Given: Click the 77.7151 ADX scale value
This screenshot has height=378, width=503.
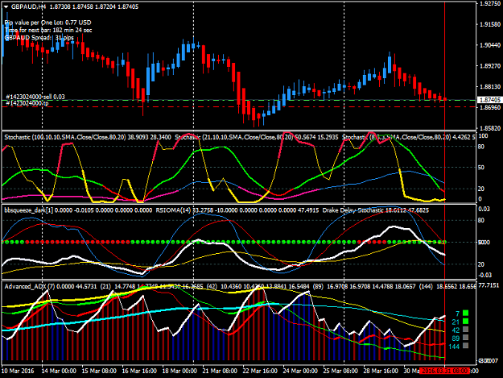Looking at the screenshot, I should [490, 285].
